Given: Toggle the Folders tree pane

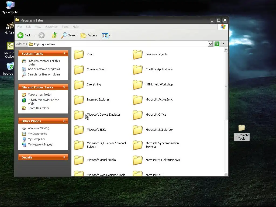Looking at the screenshot, I should [x=89, y=35].
